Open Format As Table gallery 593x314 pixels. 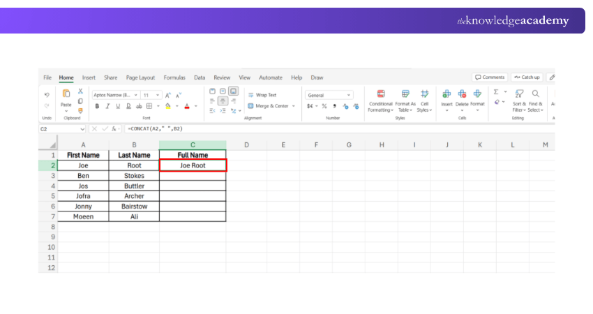(405, 101)
